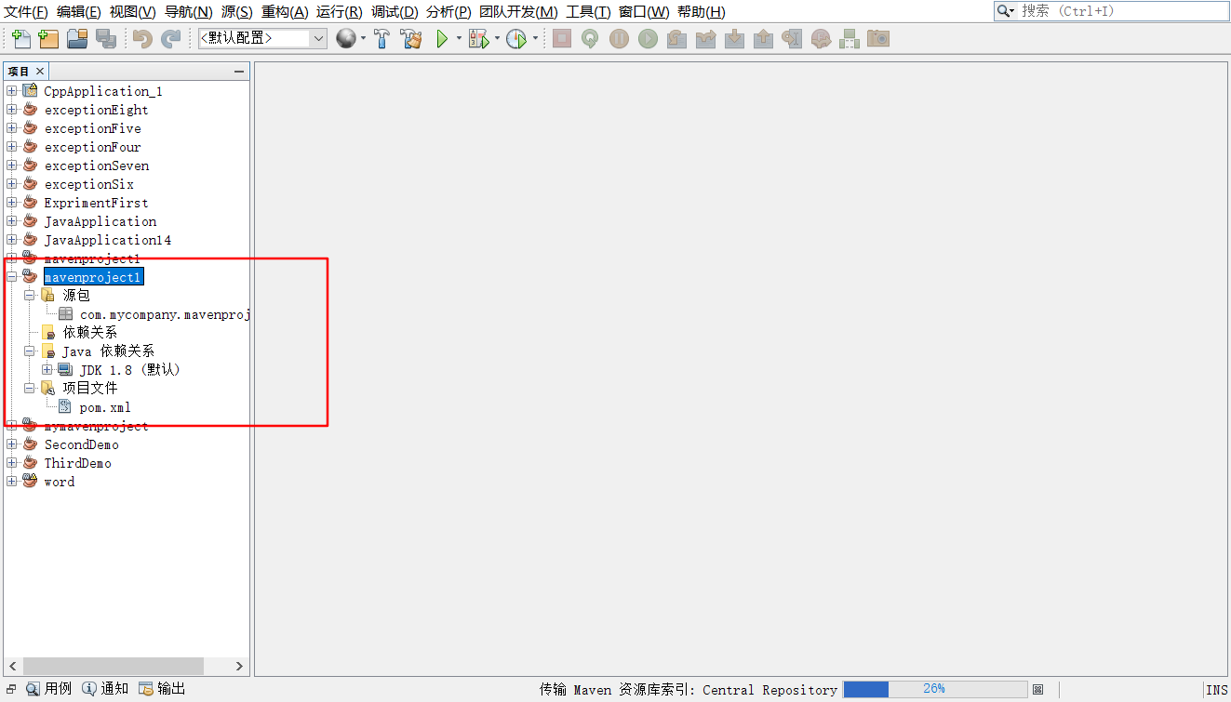Open the Debug Project dropdown arrow
1231x702 pixels.
(x=497, y=39)
